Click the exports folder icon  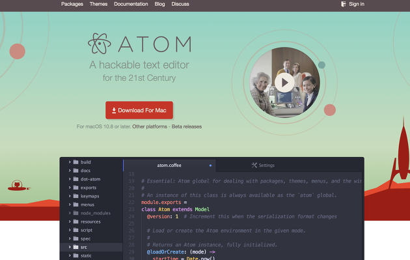pos(76,188)
